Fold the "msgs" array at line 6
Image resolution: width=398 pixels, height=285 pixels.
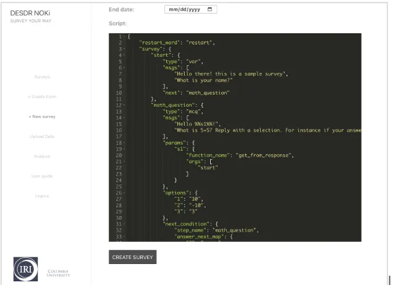[124, 68]
